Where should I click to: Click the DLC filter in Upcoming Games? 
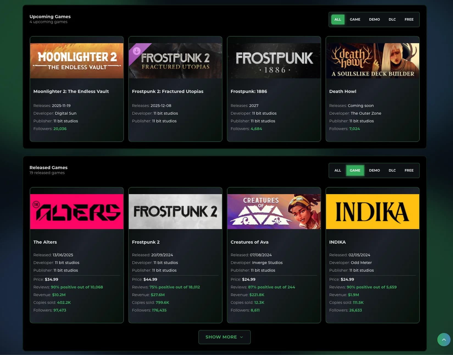point(392,19)
